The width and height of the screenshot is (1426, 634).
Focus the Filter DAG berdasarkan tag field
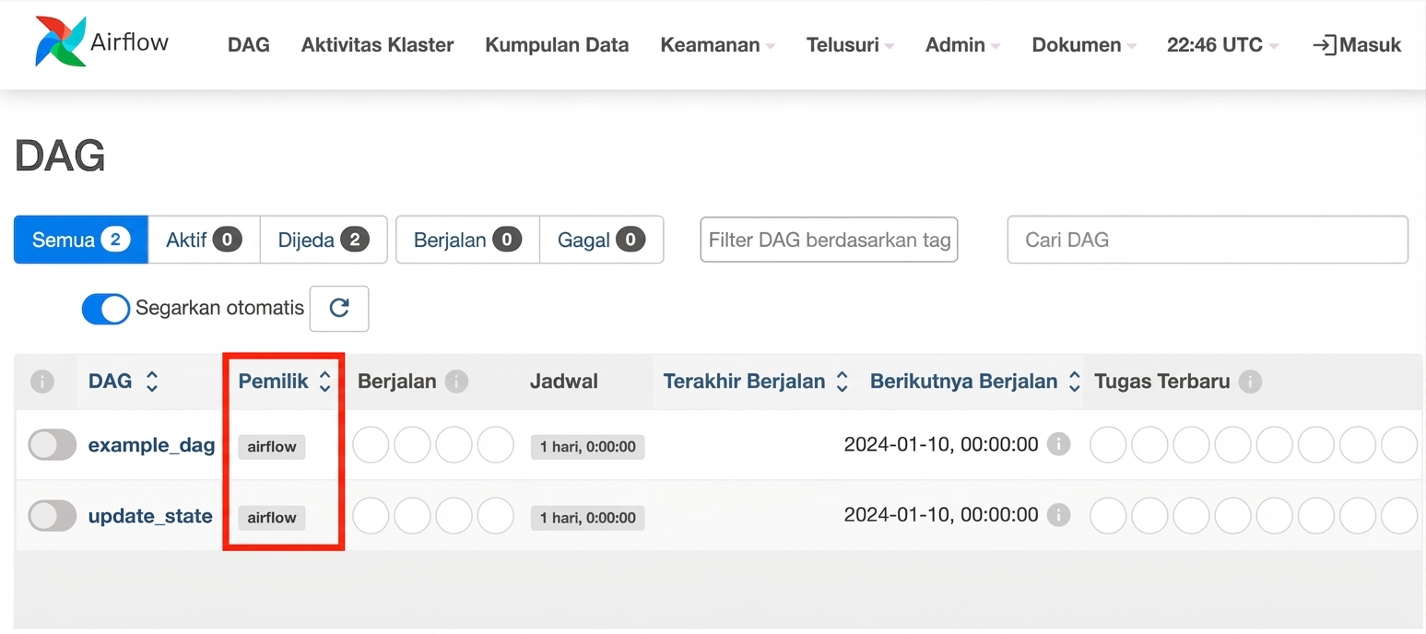[x=829, y=240]
